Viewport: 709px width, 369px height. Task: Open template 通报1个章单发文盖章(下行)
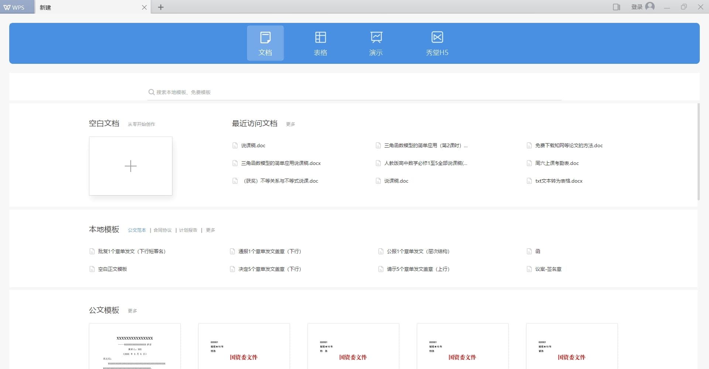pyautogui.click(x=270, y=251)
